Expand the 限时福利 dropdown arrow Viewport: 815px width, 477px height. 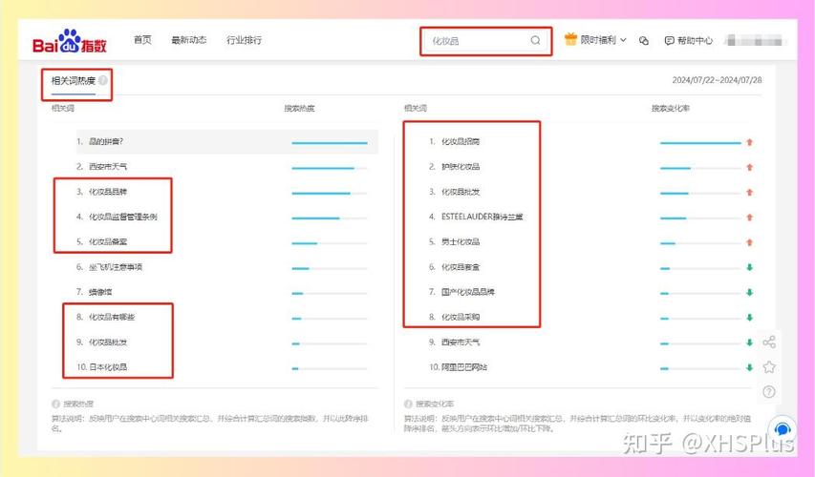623,40
